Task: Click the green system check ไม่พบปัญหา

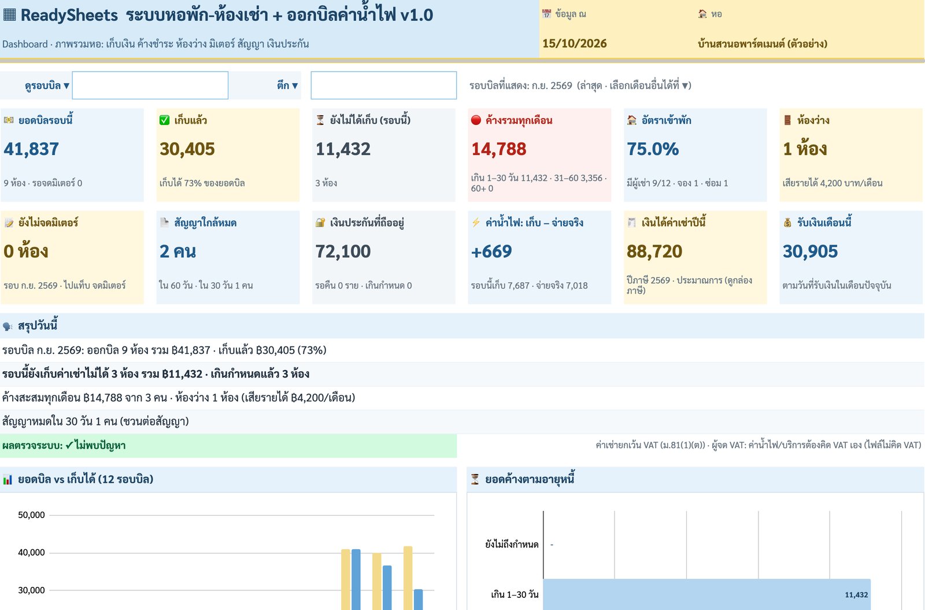Action: [228, 446]
